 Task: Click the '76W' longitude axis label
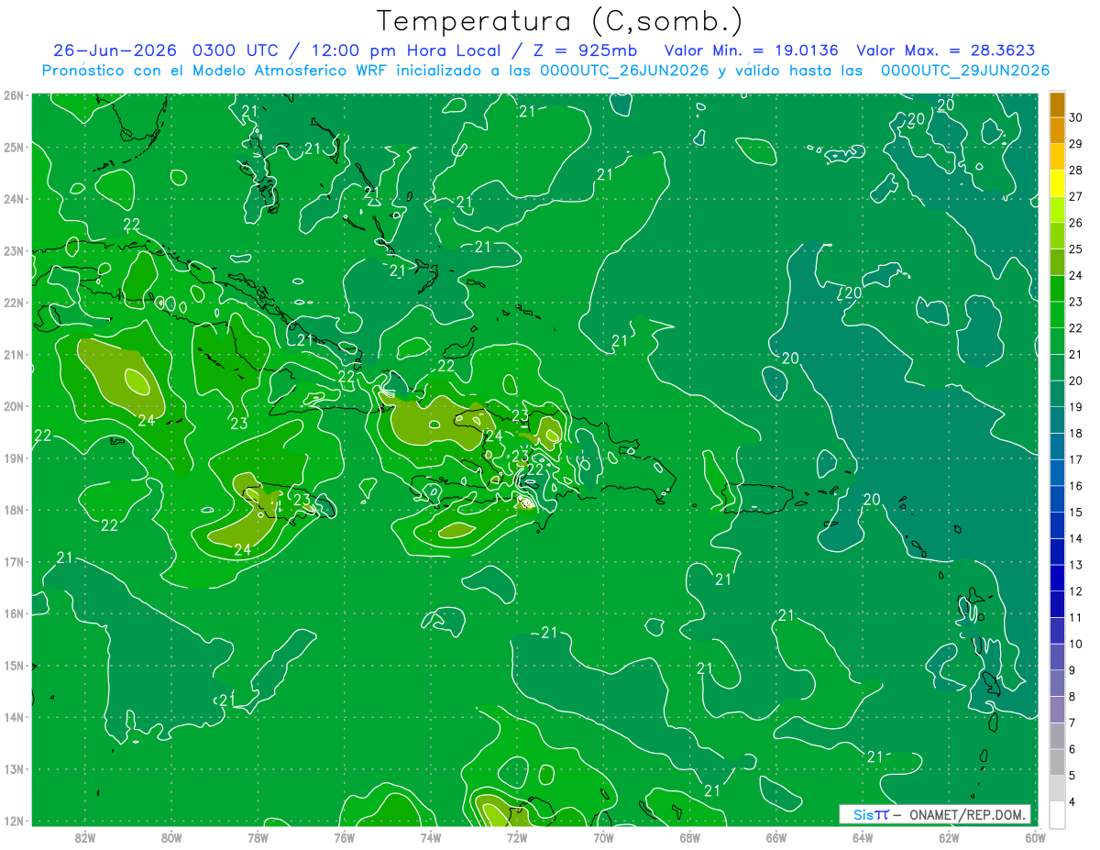tap(344, 837)
